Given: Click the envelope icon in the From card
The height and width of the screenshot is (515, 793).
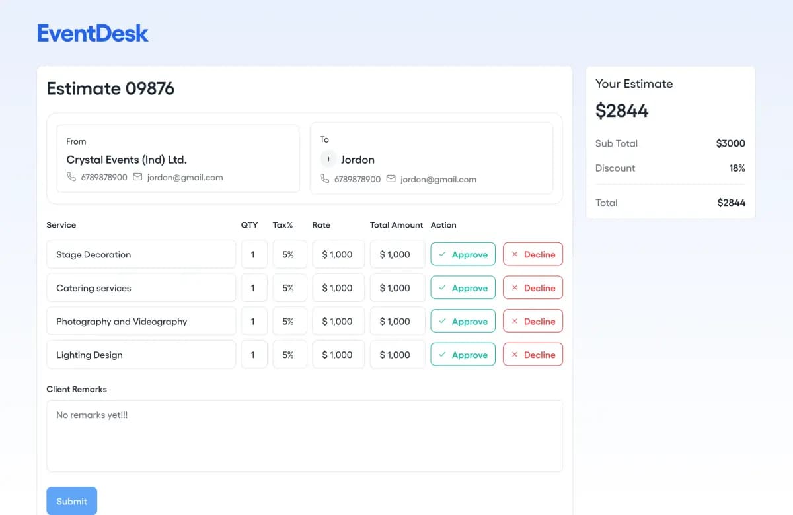Looking at the screenshot, I should coord(137,177).
